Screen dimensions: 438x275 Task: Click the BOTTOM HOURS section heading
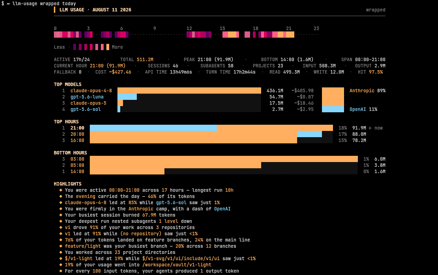pos(70,153)
